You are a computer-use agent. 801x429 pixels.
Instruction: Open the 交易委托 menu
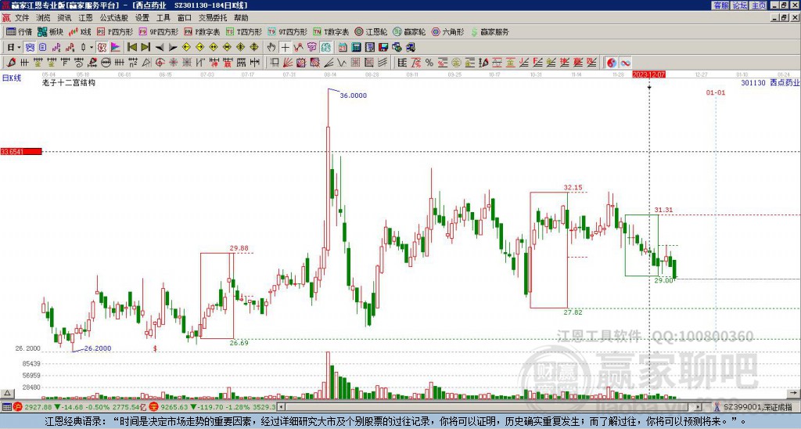click(x=213, y=18)
